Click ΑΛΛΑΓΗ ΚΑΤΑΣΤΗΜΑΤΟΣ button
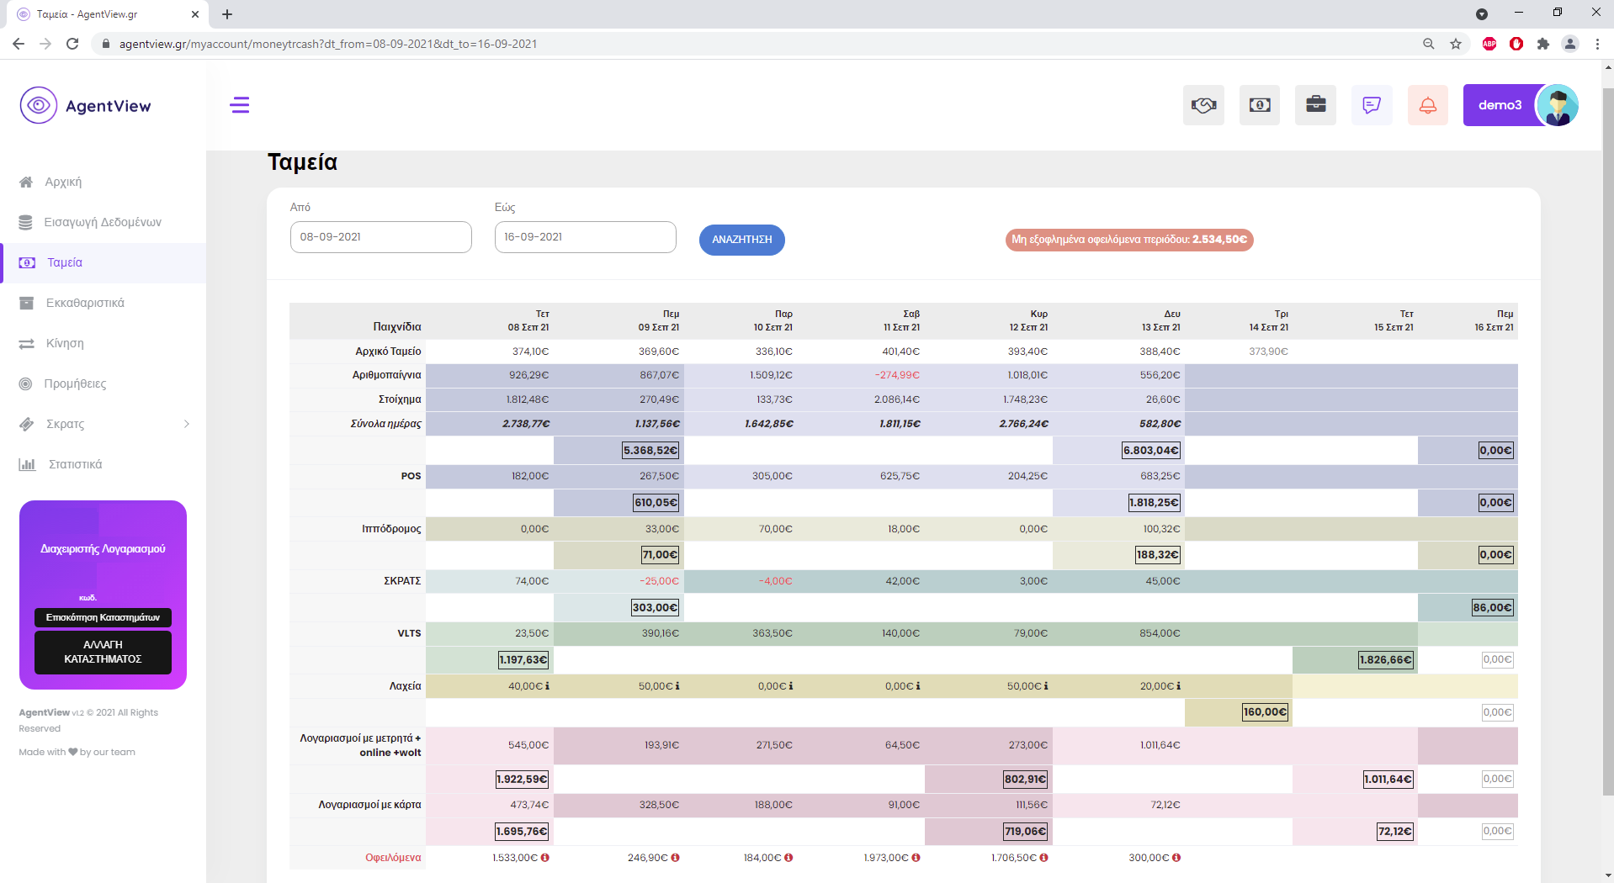The image size is (1614, 883). point(103,652)
